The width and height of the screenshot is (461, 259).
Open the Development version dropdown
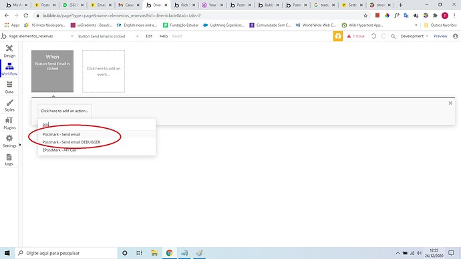[414, 36]
